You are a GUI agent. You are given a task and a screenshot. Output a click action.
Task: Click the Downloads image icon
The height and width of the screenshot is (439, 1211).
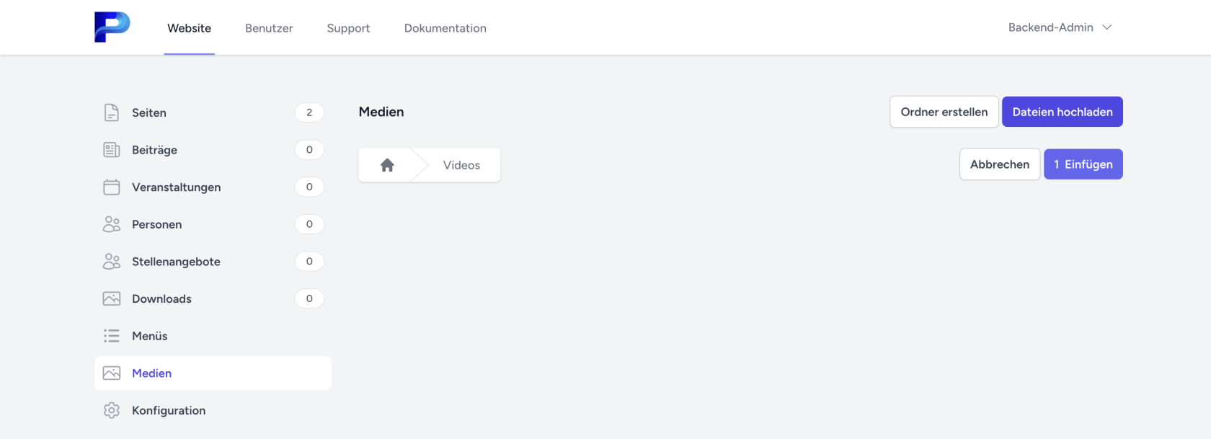pos(112,299)
